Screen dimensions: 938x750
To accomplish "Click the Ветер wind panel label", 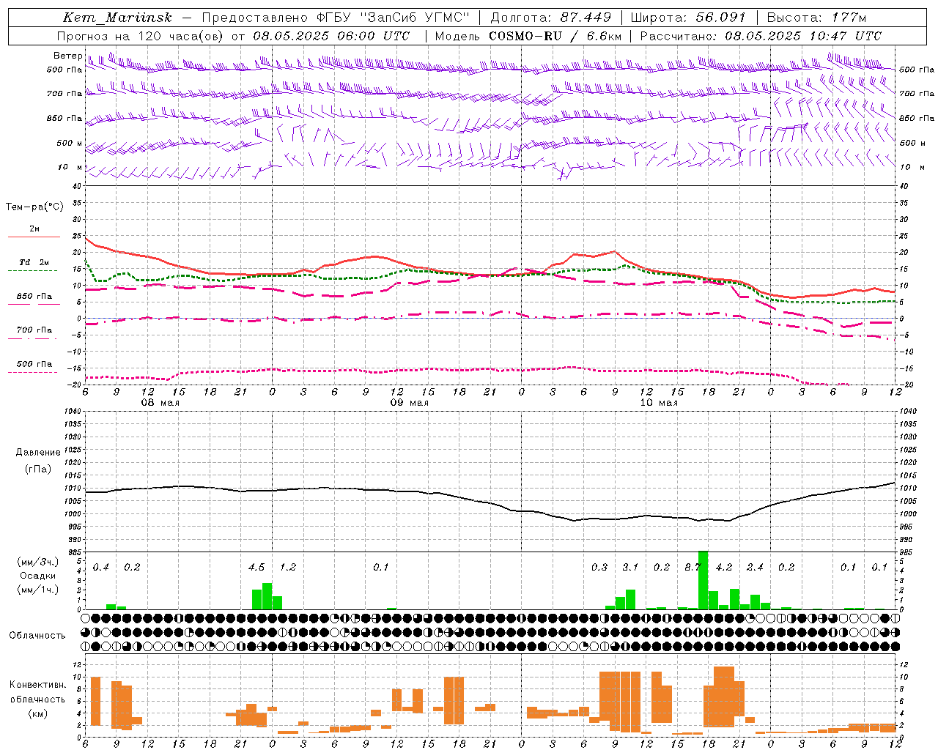I will tap(68, 56).
